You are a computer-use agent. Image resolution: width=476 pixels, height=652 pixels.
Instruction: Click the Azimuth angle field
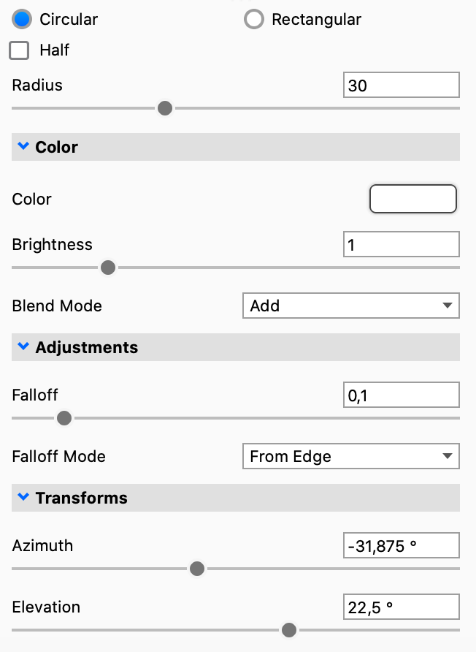pos(401,545)
